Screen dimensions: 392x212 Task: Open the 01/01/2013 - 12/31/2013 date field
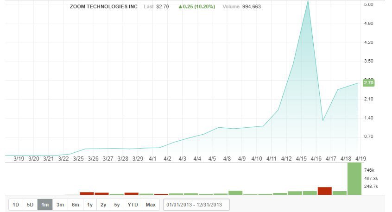tap(196, 205)
